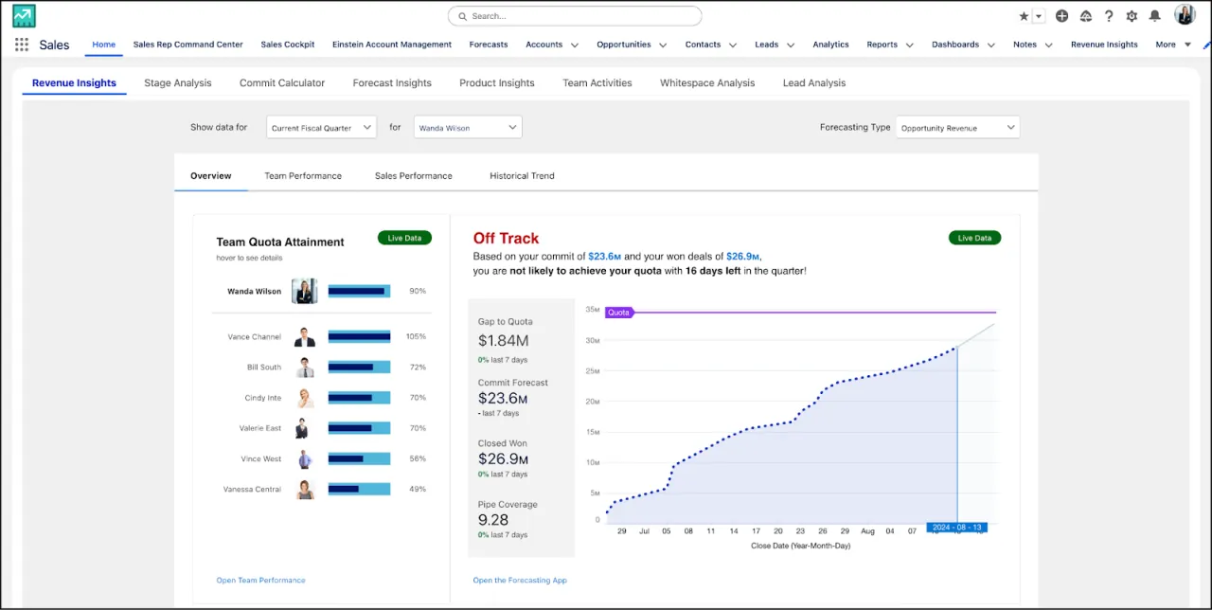
Task: Open Einstein Account Management tab
Action: (392, 45)
